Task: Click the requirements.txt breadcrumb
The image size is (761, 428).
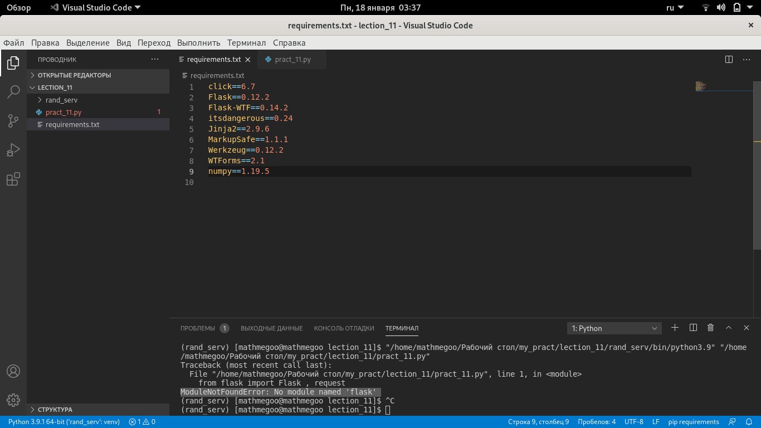Action: (213, 75)
